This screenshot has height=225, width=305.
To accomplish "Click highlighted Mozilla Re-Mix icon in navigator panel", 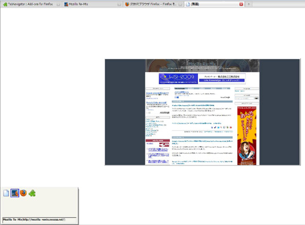I will coord(15,193).
